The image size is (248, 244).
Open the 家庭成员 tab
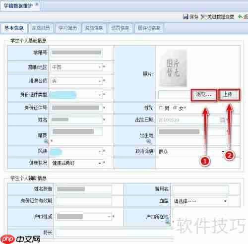pos(41,28)
